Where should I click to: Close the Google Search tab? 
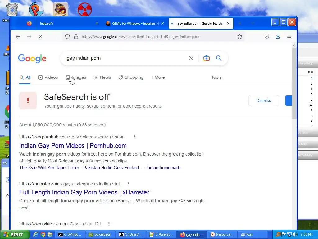click(228, 23)
